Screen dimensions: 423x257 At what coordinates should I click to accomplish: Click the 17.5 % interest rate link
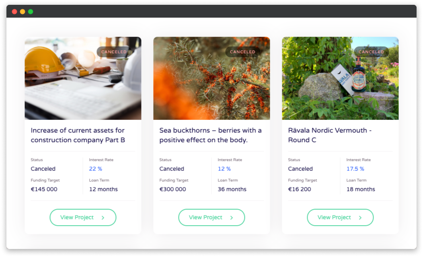click(355, 169)
